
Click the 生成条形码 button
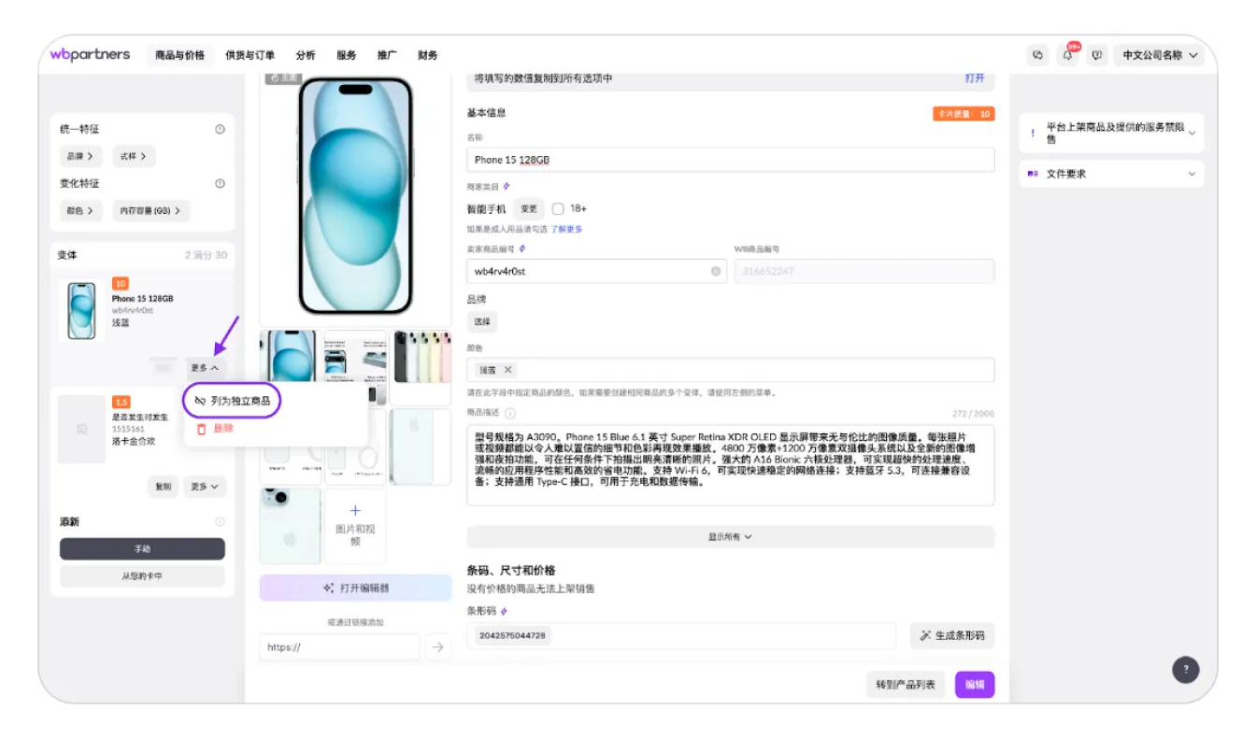952,635
